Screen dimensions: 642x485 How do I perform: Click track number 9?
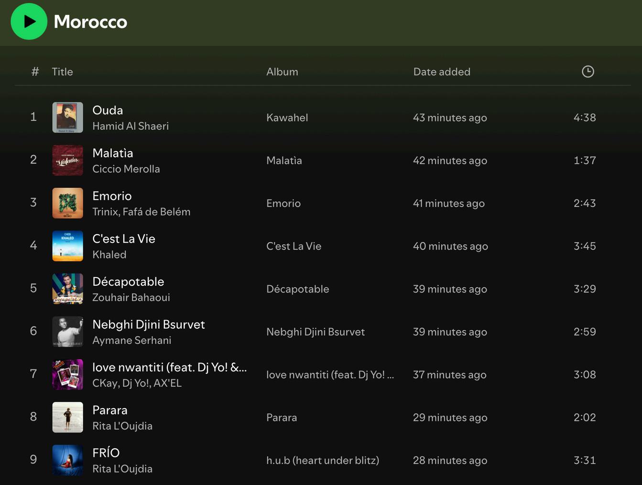pos(33,460)
